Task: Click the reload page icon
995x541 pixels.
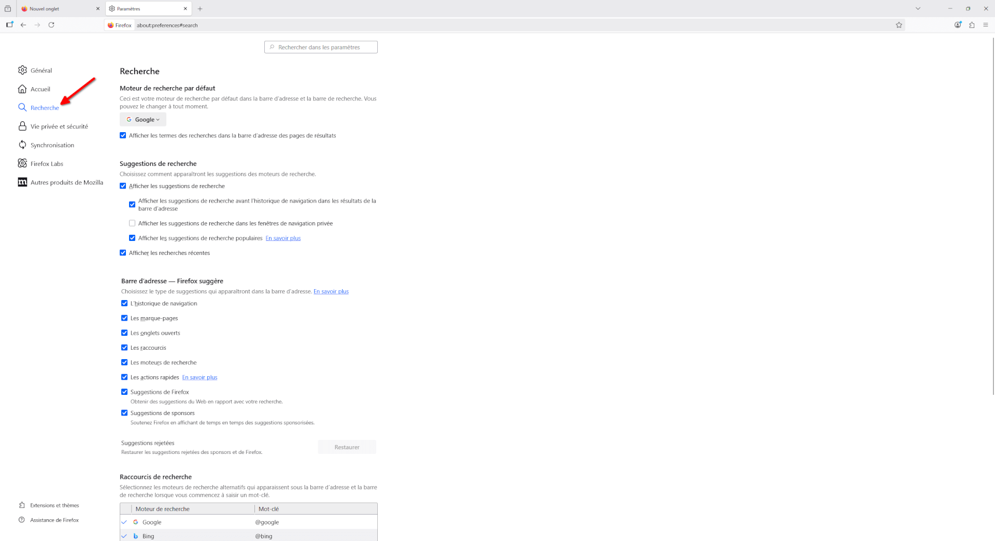Action: (x=51, y=25)
